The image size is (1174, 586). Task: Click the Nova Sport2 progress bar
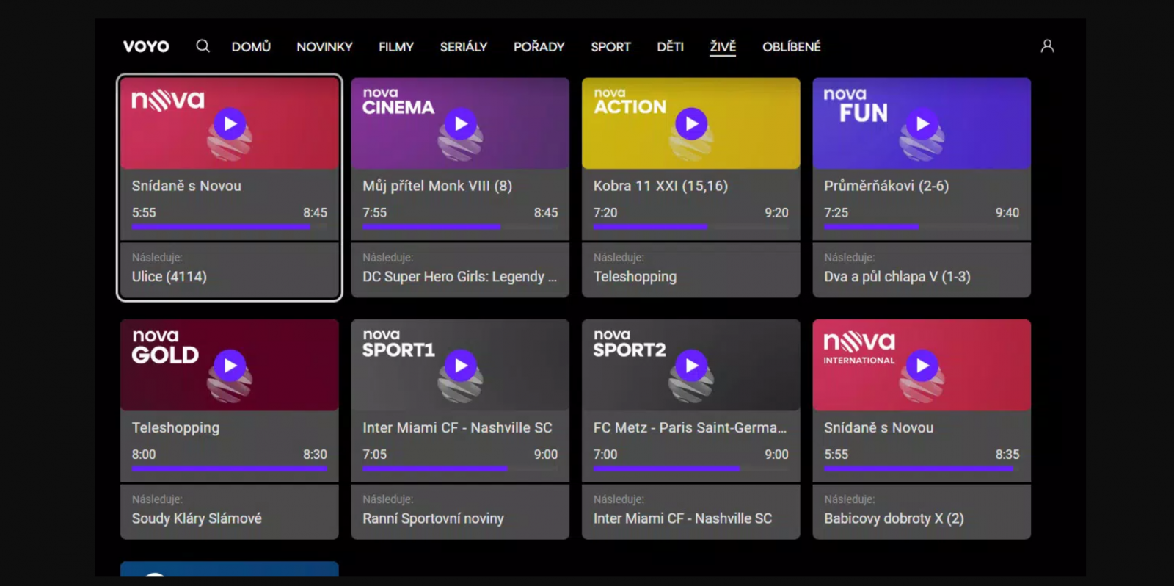[x=691, y=469]
